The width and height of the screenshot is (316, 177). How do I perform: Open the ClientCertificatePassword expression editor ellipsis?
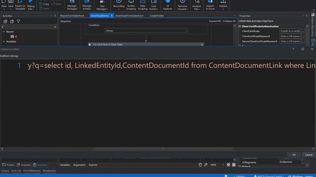(303, 36)
